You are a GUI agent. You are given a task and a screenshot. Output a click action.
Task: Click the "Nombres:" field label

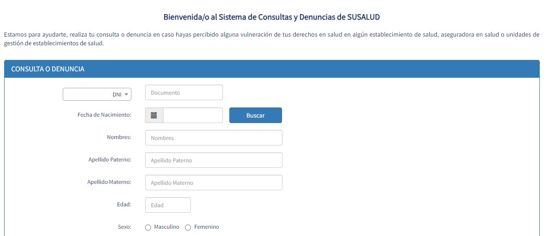(x=119, y=137)
